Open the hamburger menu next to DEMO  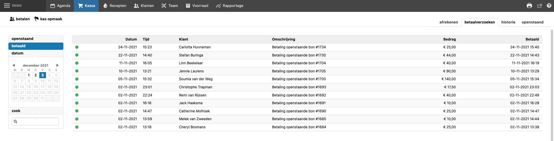point(7,6)
